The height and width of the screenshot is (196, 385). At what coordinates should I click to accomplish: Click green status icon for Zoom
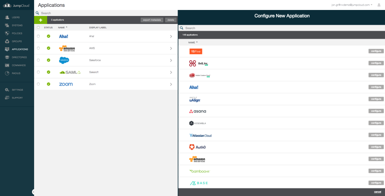[49, 84]
